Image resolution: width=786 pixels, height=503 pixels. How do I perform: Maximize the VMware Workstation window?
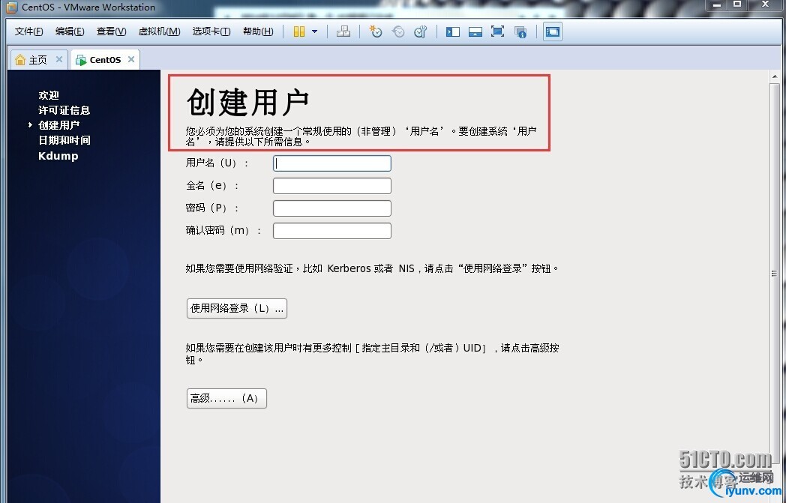pyautogui.click(x=737, y=5)
